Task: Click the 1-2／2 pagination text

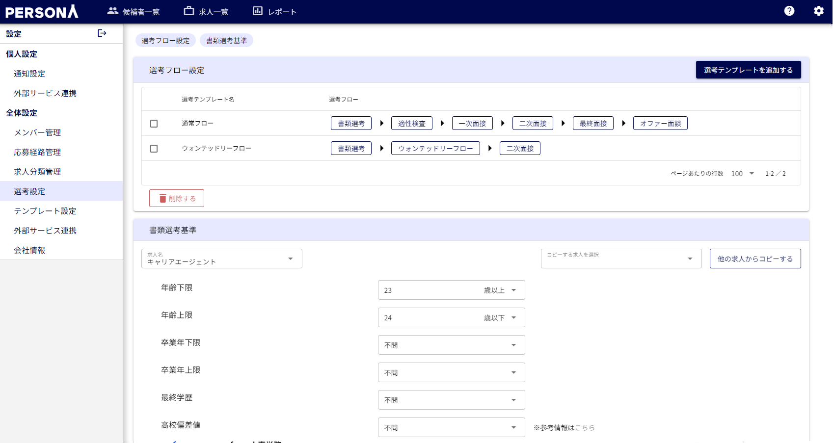Action: [x=776, y=174]
